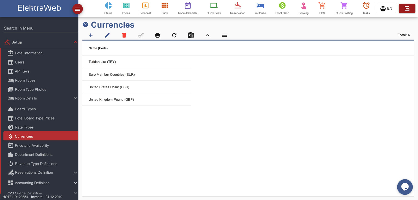418x200 pixels.
Task: Click the red hamburger menu toggle
Action: [78, 9]
